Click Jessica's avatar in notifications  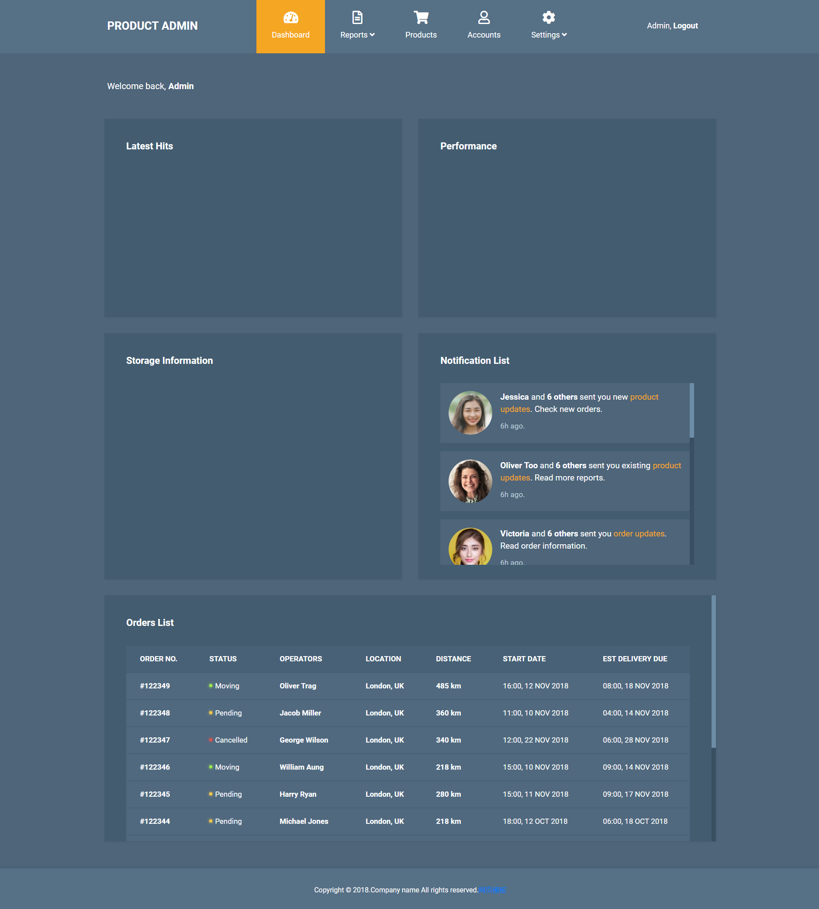point(470,412)
